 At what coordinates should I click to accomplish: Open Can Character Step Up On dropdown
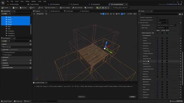pyautogui.click(x=162, y=20)
